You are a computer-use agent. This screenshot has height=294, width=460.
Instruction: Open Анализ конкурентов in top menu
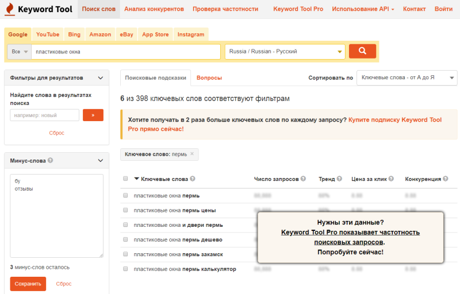(x=154, y=9)
